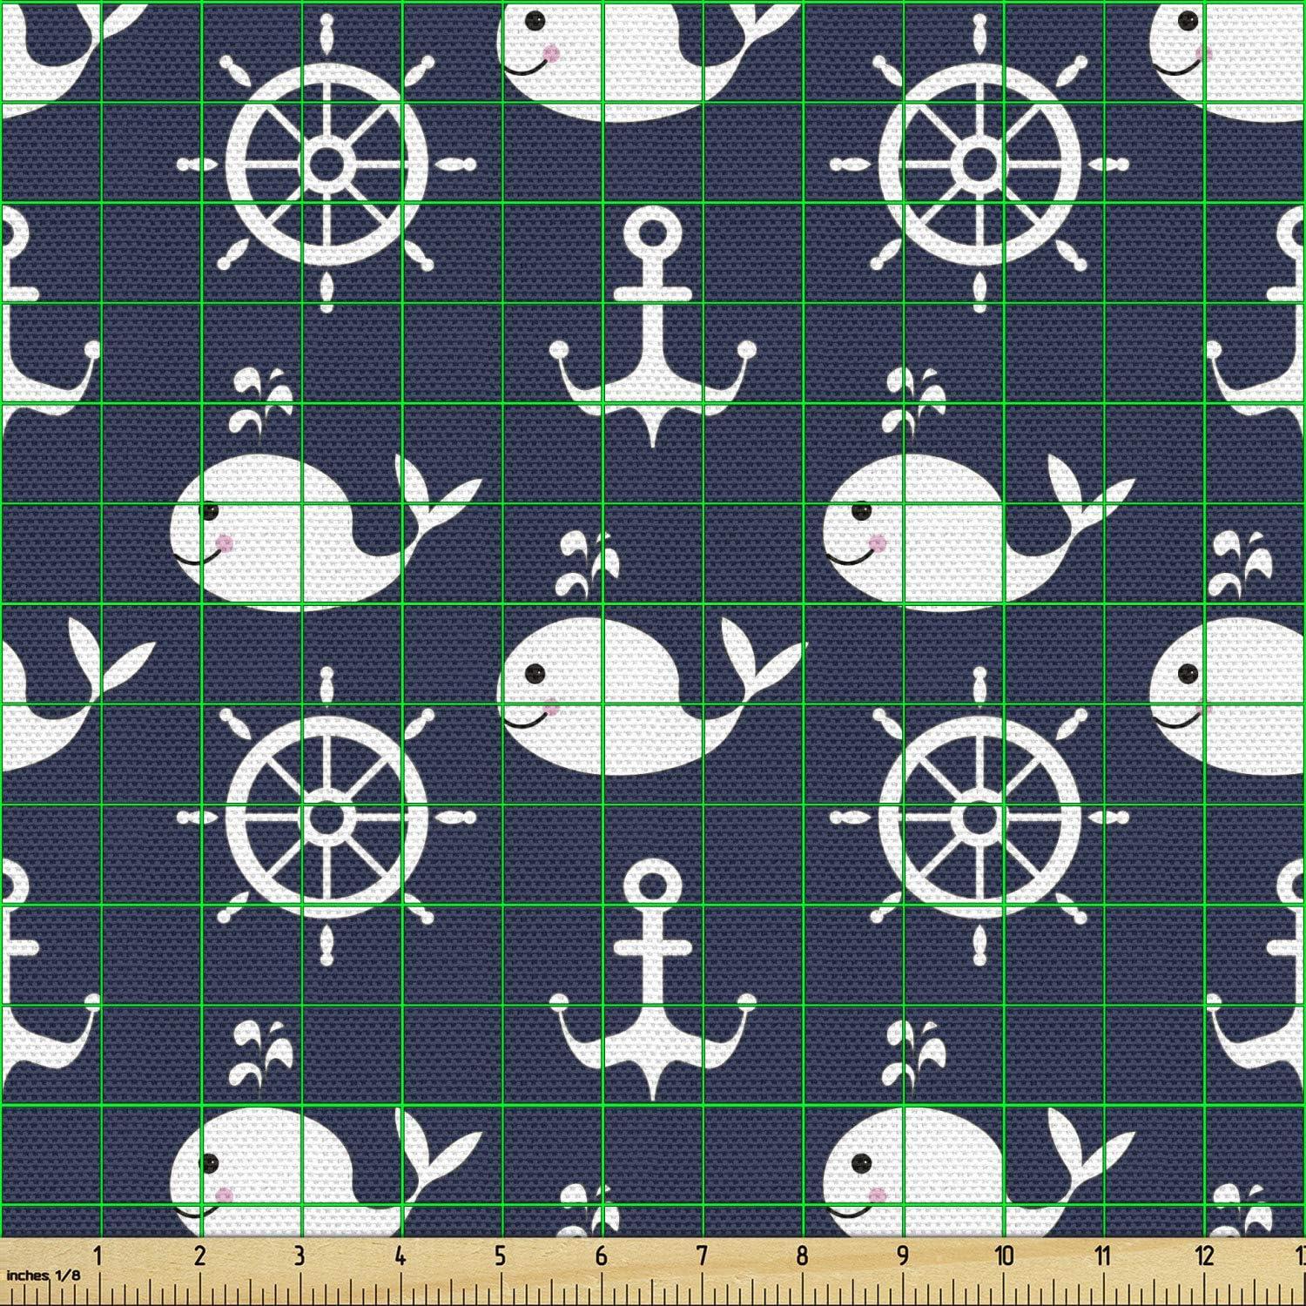Click the ruler's 5 inch number
1306x1306 pixels.
(x=500, y=1256)
